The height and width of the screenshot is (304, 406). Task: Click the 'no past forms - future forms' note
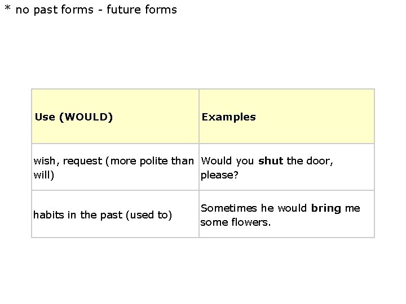click(x=96, y=10)
